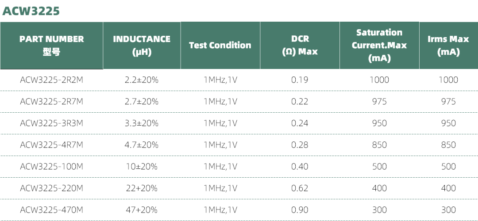This screenshot has height=221, width=478.
Task: Select the Saturation Current.Max header
Action: coord(379,45)
